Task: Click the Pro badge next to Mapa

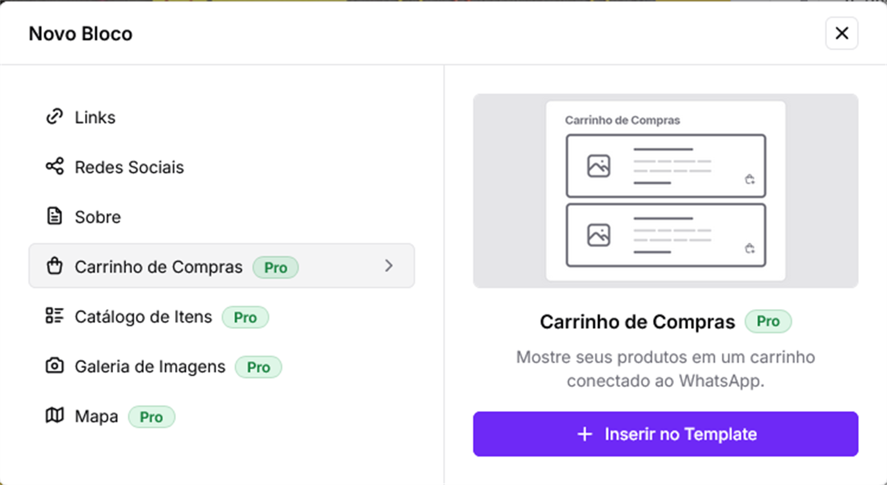Action: click(151, 417)
